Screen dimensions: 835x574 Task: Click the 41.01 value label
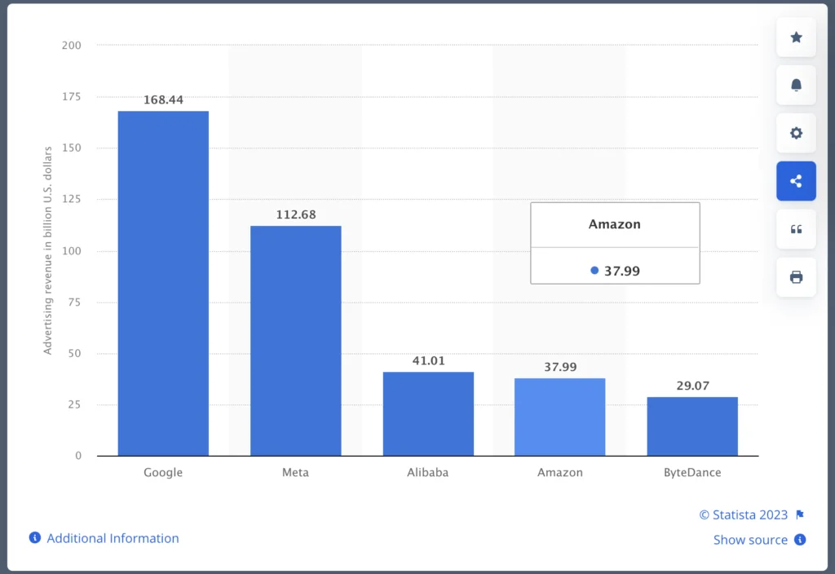point(429,361)
